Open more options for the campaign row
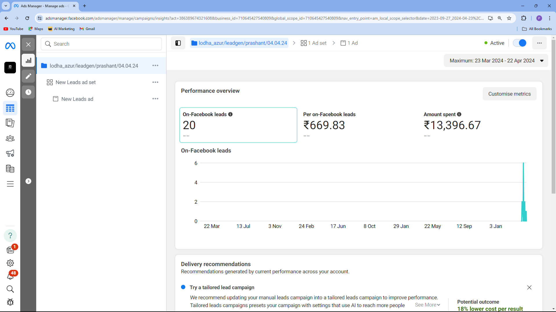The image size is (556, 312). pyautogui.click(x=155, y=66)
